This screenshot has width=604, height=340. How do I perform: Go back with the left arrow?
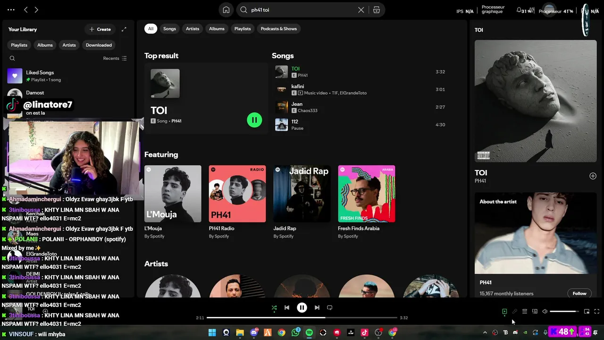[26, 9]
